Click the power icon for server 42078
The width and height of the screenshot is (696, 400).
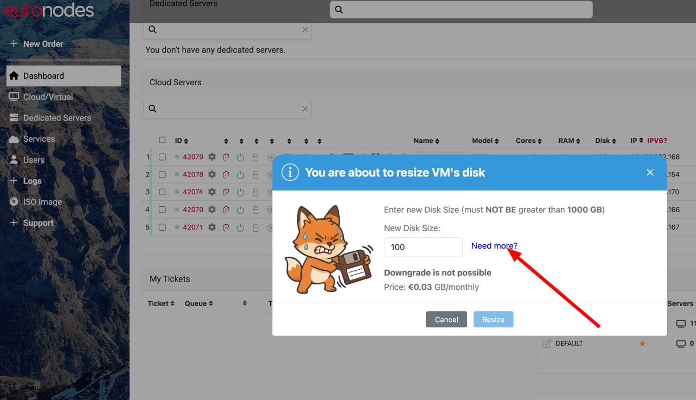click(x=240, y=175)
